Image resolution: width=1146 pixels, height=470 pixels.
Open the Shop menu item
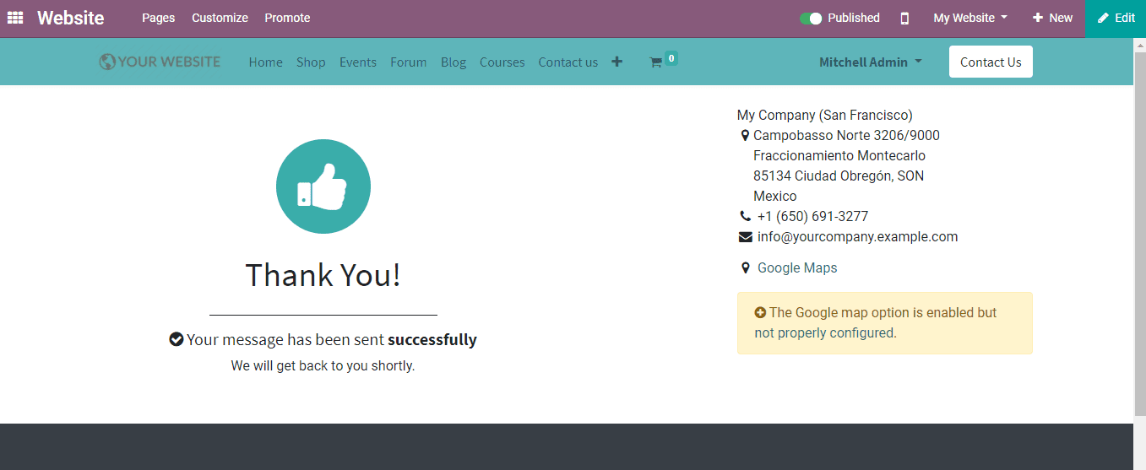(x=311, y=62)
